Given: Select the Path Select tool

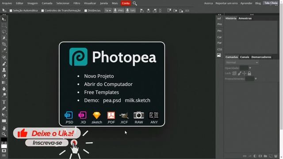Looking at the screenshot, I should (4, 115).
